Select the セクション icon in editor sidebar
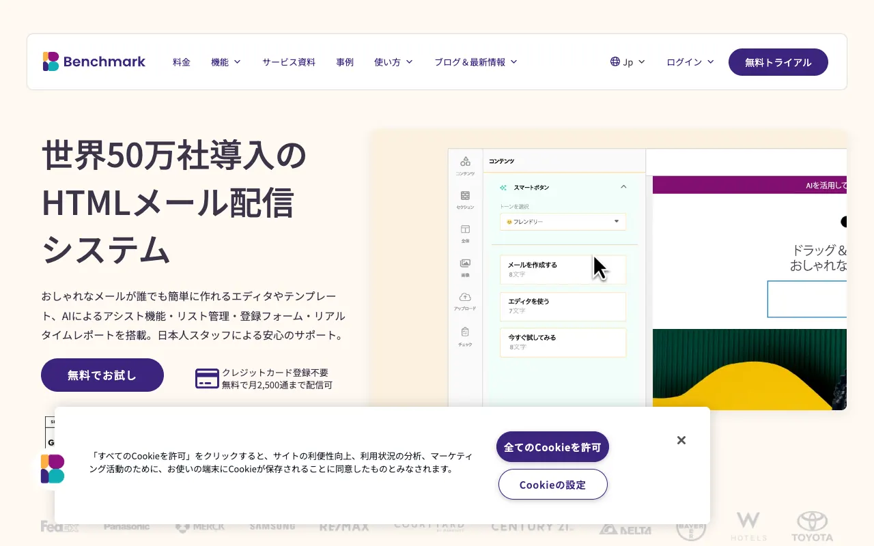The width and height of the screenshot is (874, 546). (x=465, y=196)
